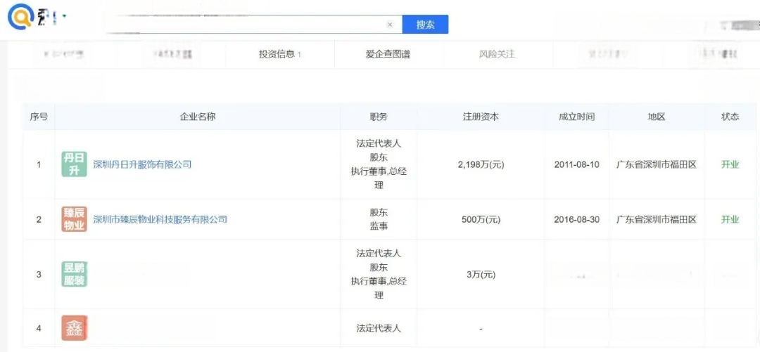Click row number 2 in 序号 column

coord(39,219)
